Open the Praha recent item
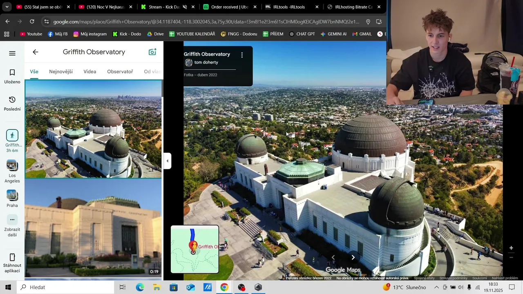Screen dimensions: 523x294 click(12, 199)
